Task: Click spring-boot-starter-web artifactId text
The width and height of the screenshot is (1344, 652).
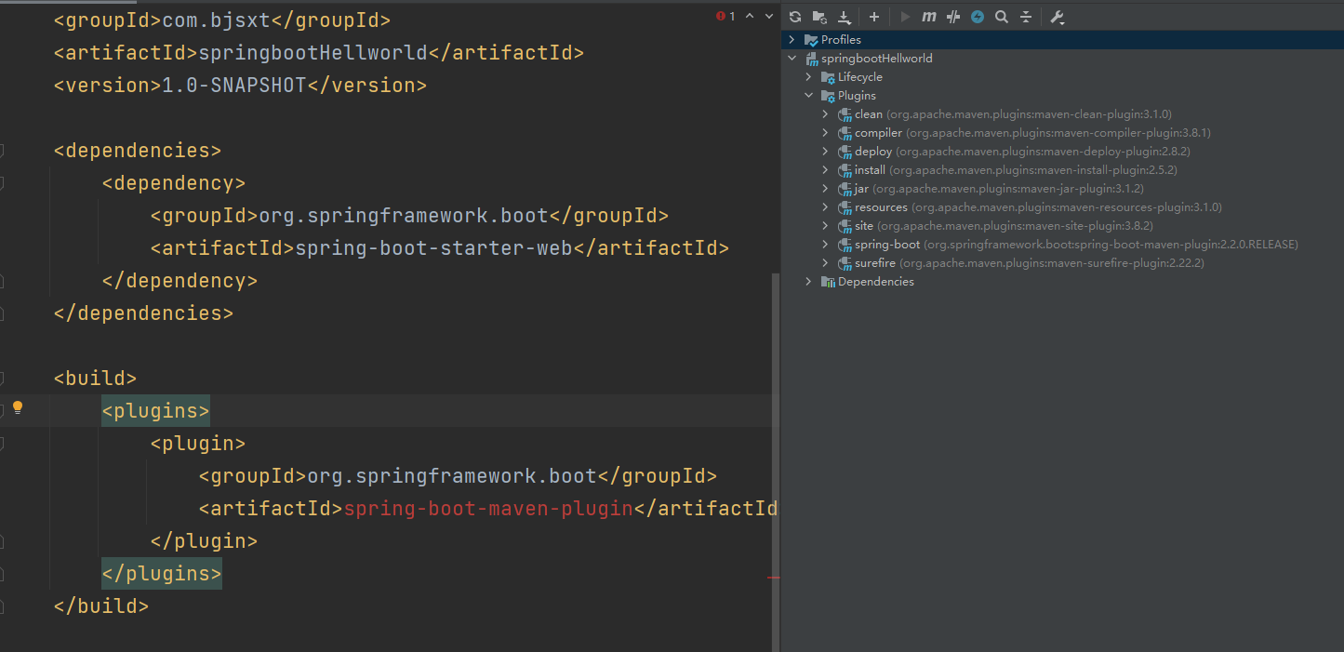Action: coord(433,248)
